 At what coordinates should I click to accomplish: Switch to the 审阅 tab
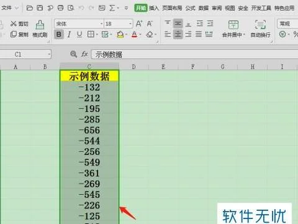coord(217,8)
